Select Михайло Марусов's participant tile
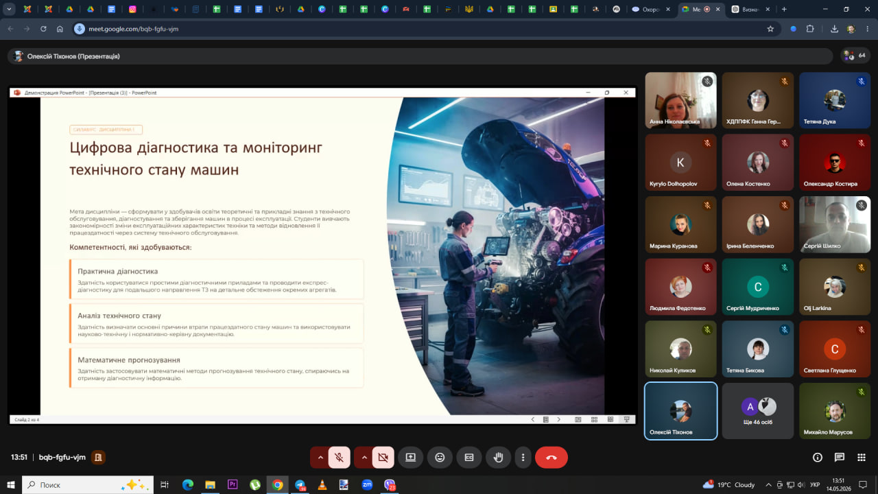This screenshot has height=494, width=878. tap(835, 410)
